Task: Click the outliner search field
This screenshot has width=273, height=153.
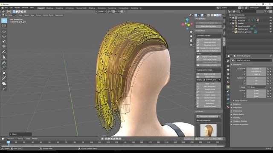Action: click(x=248, y=11)
